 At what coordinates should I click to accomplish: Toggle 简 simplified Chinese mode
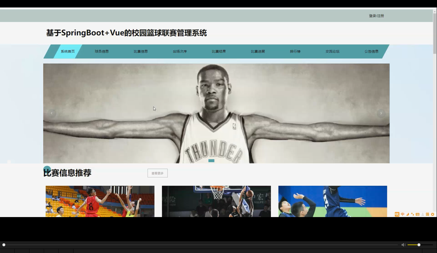pos(427,214)
